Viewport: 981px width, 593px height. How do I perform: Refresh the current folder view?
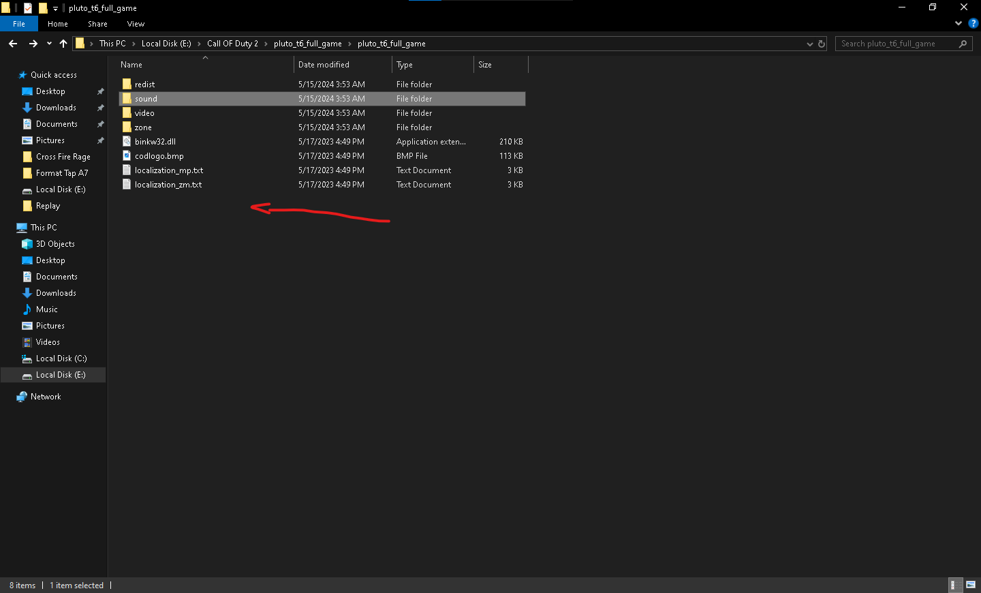(822, 44)
